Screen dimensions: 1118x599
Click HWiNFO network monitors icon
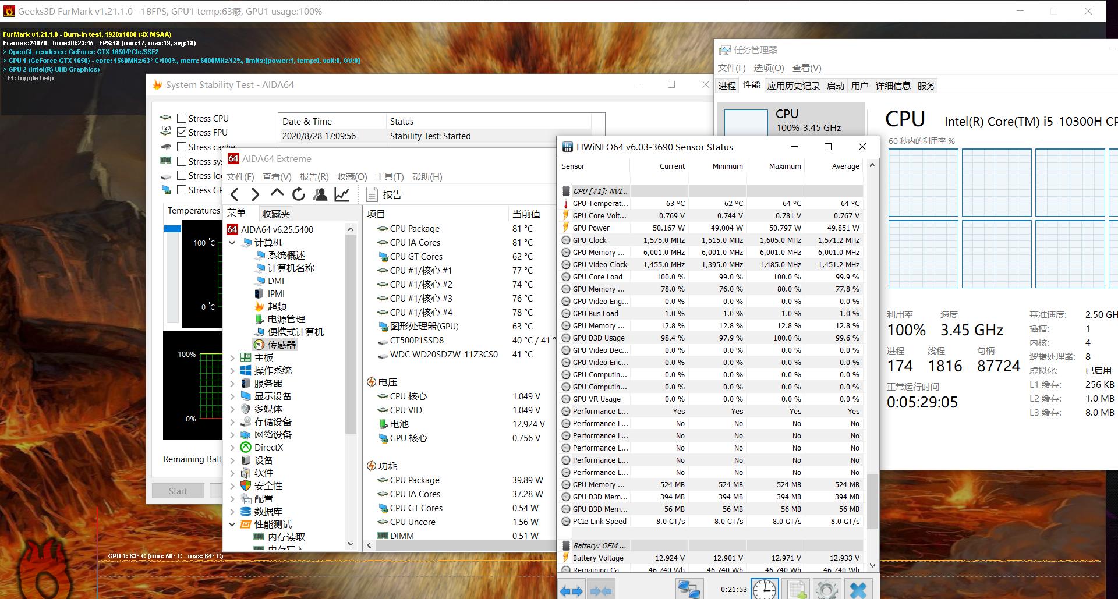[688, 589]
